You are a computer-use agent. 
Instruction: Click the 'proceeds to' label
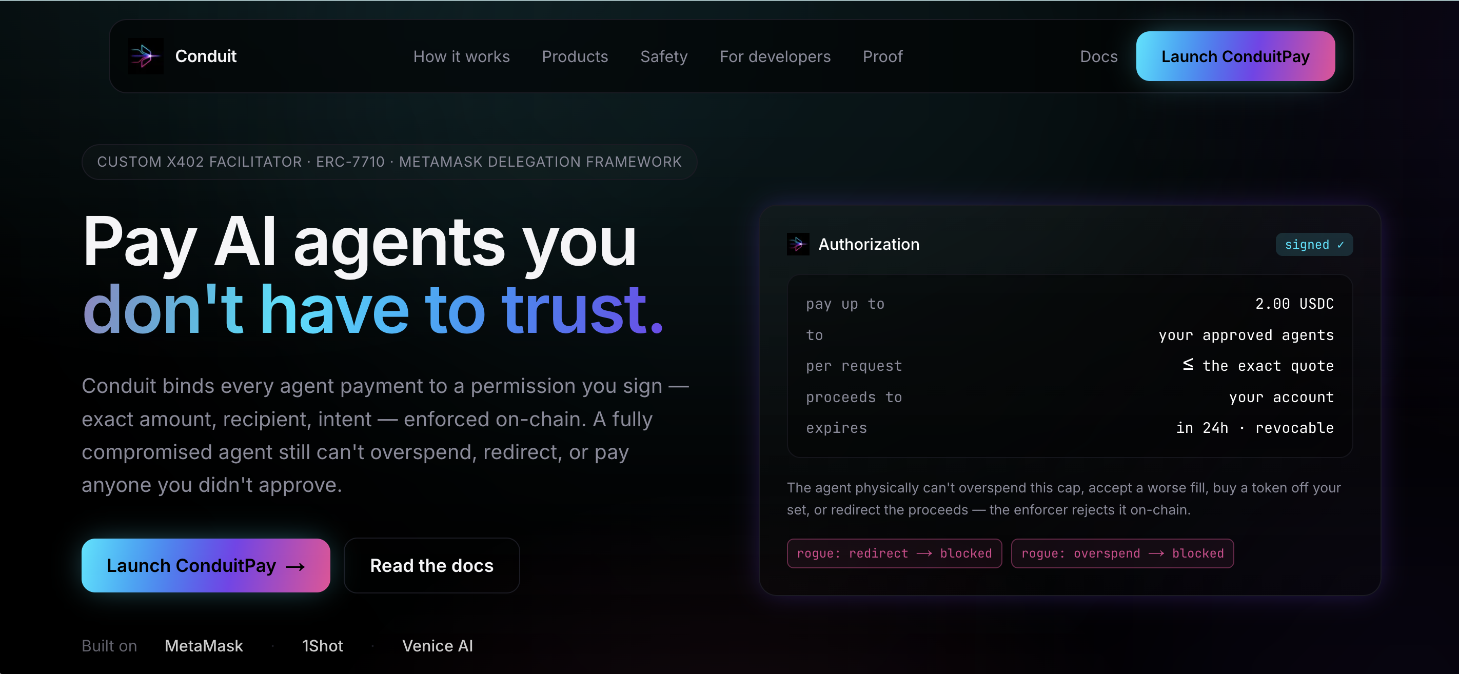853,397
